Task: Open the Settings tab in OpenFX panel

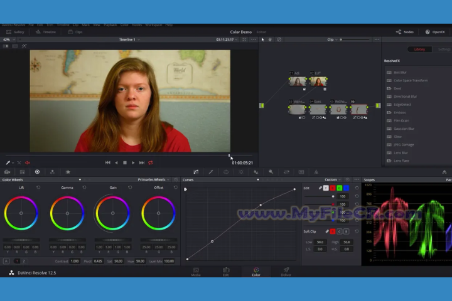Action: (444, 50)
